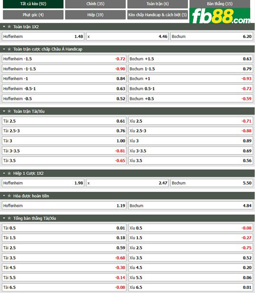
Task: Bet Tài 5.5 at -0.14
Action: click(64, 278)
